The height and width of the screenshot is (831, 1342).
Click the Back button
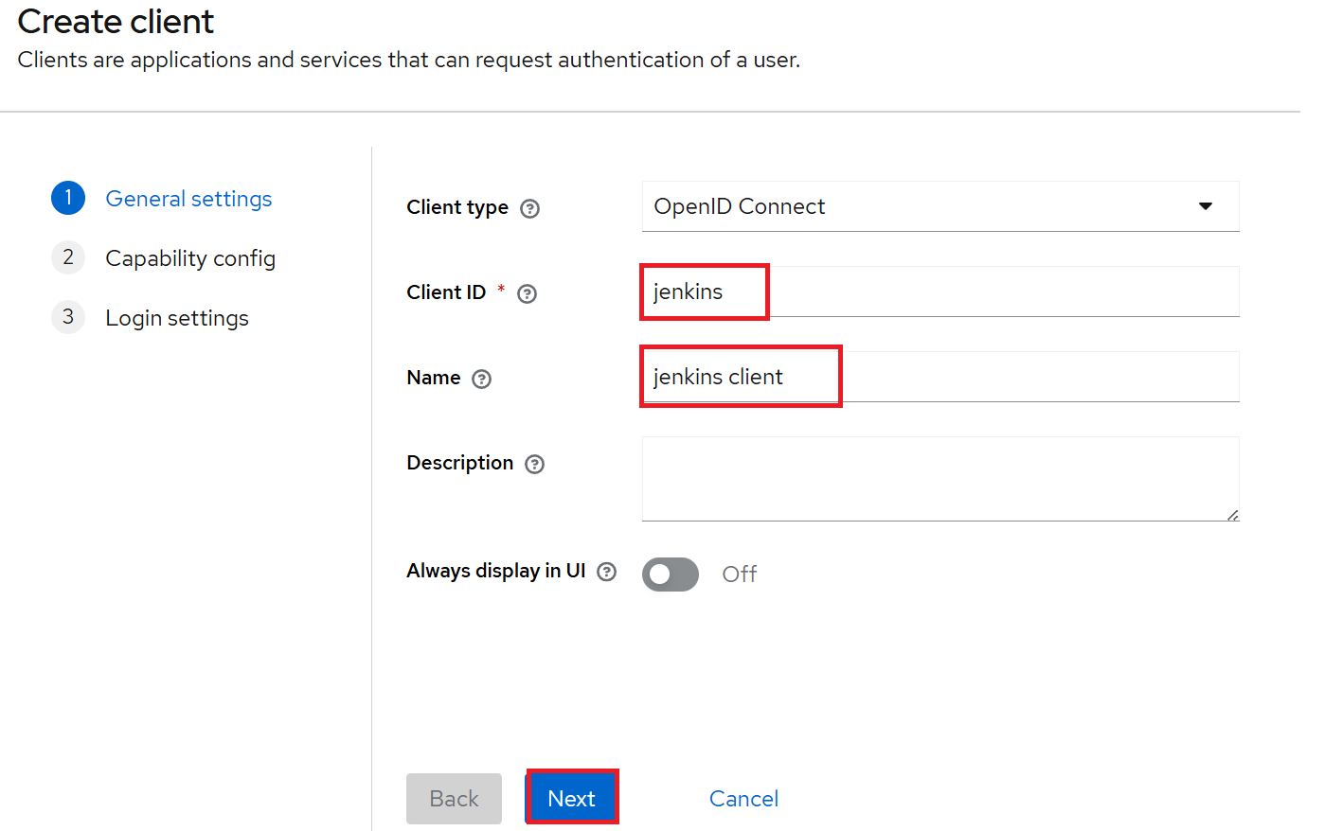[x=454, y=799]
